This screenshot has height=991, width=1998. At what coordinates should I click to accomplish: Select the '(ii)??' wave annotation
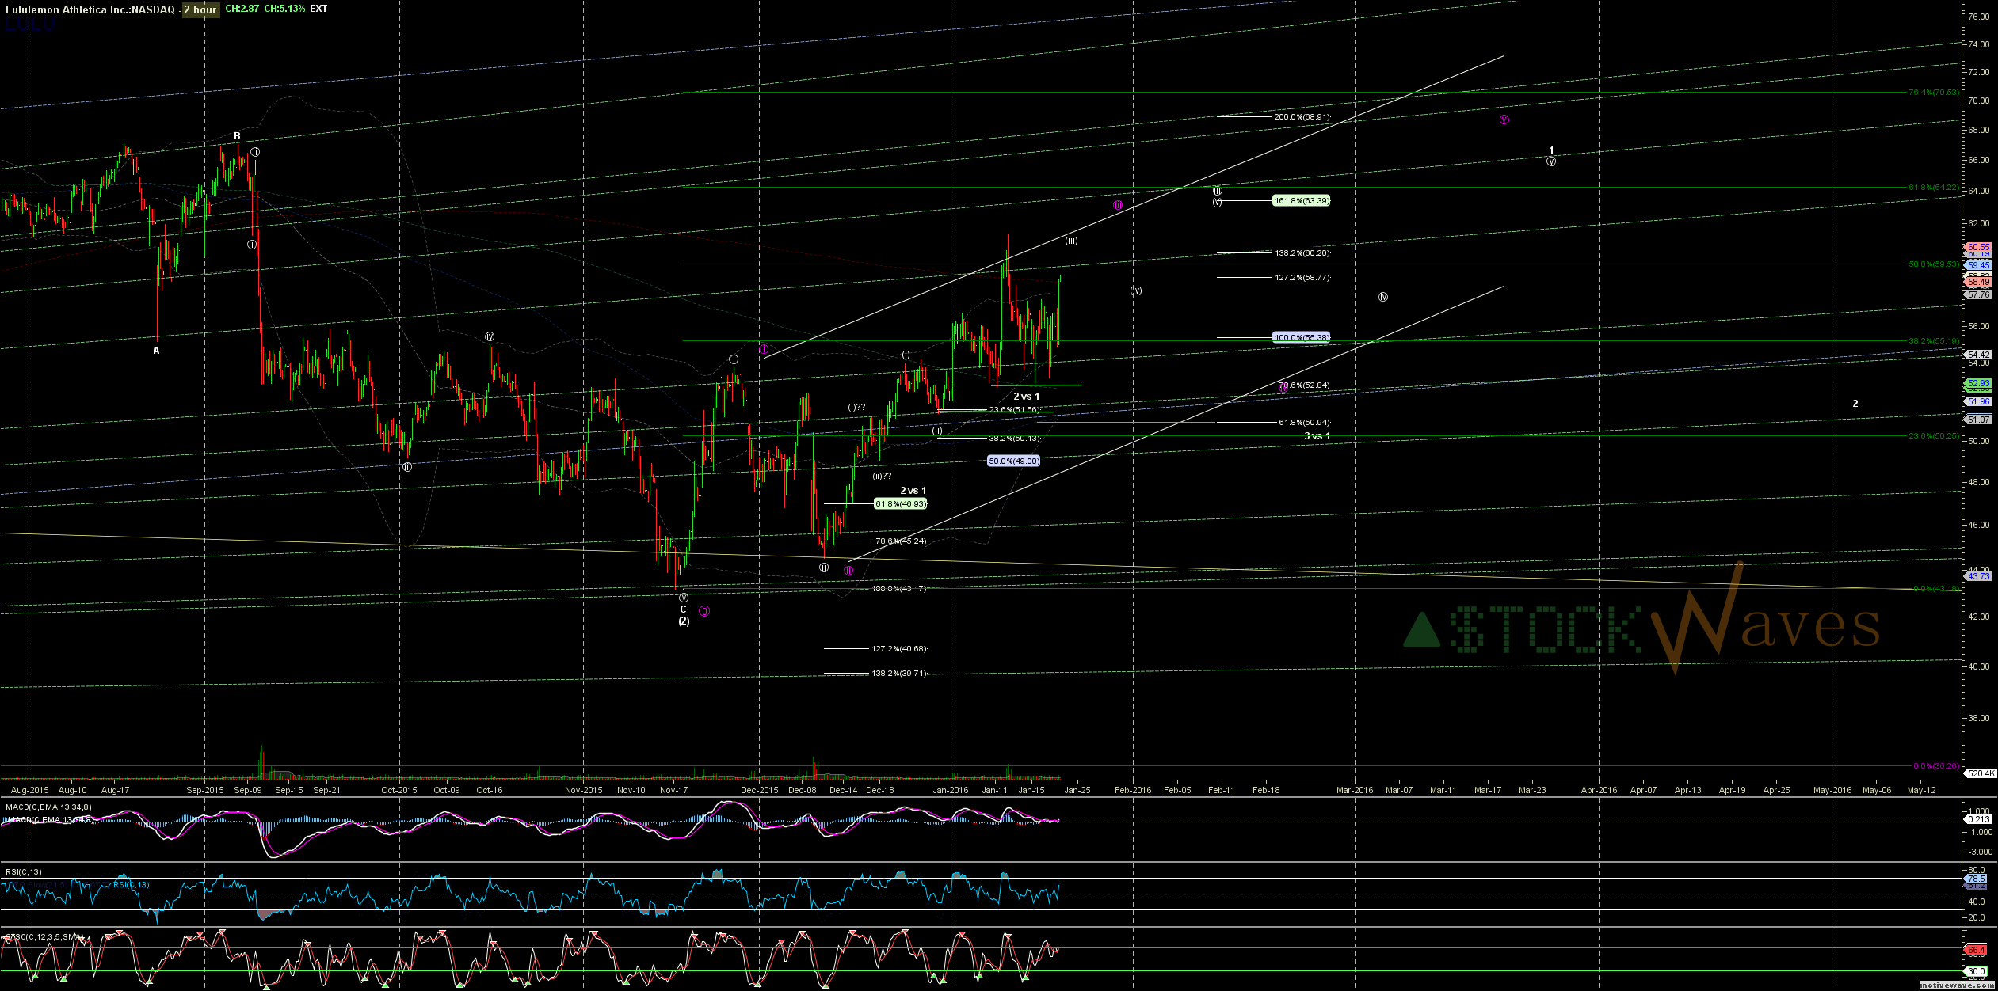pyautogui.click(x=882, y=477)
